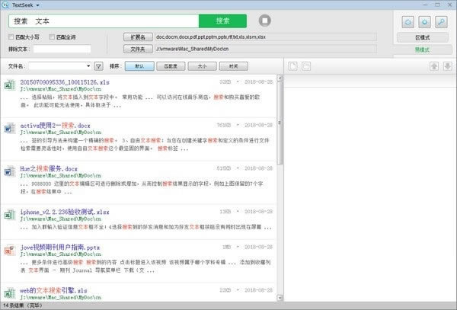Jump to next match with down arrow
Image resolution: width=457 pixels, height=310 pixels.
pos(446,66)
